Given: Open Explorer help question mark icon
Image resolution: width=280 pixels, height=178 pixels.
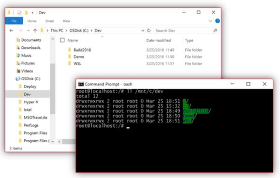Looking at the screenshot, I should coord(218,21).
